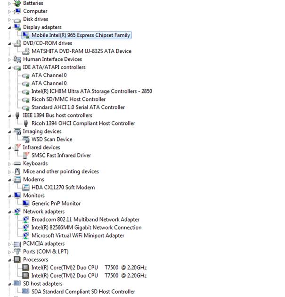The image size is (285, 297).
Task: Click the Human Interface Devices icon
Action: [17, 59]
